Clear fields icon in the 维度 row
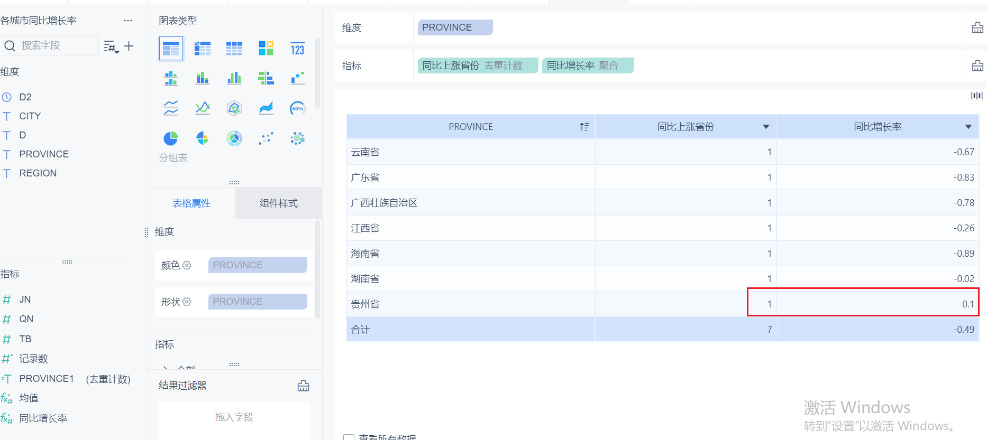The height and width of the screenshot is (440, 987). (x=977, y=27)
